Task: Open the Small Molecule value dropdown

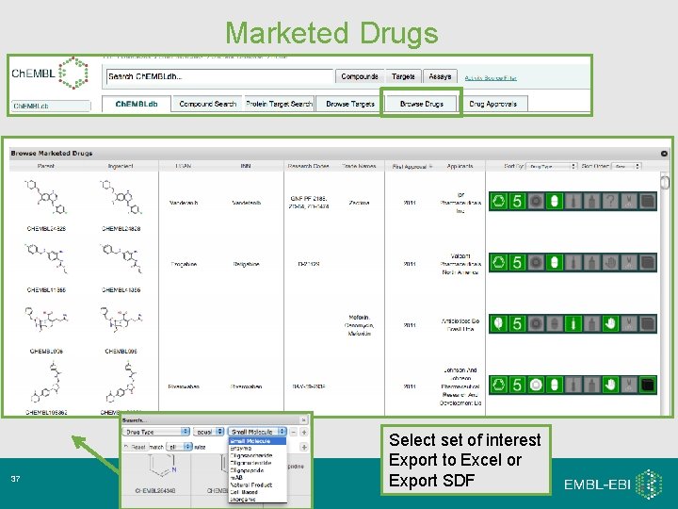Action: pos(257,432)
